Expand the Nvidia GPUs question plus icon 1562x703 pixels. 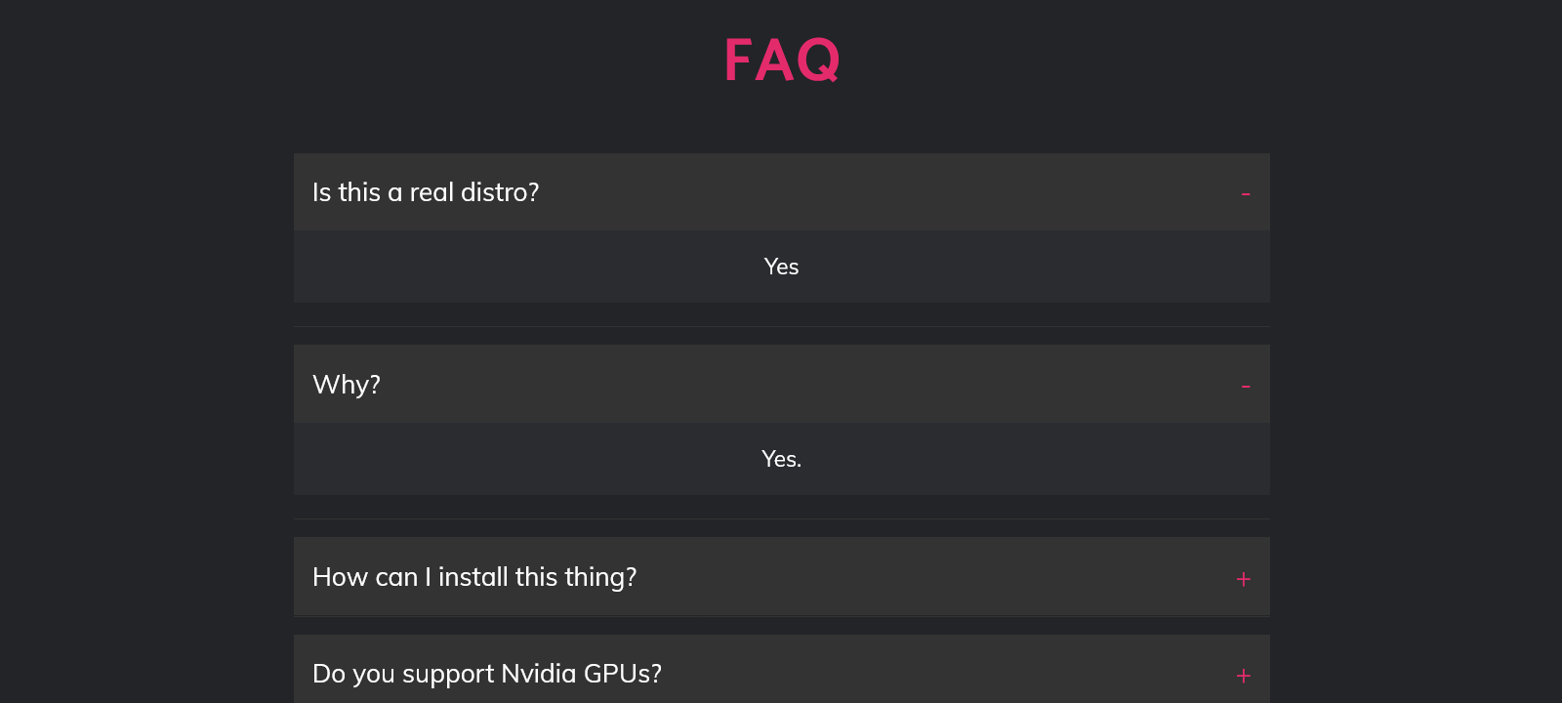click(x=1243, y=676)
